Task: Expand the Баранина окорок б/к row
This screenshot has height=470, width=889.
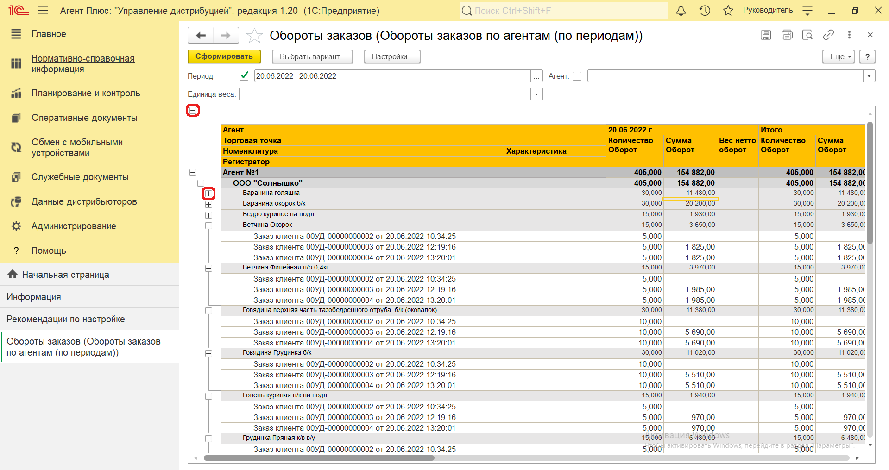Action: pyautogui.click(x=209, y=204)
